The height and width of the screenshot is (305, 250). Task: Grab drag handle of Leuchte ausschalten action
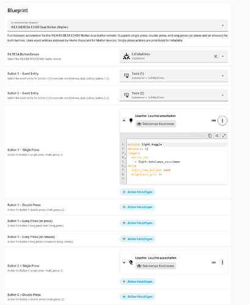(213, 262)
